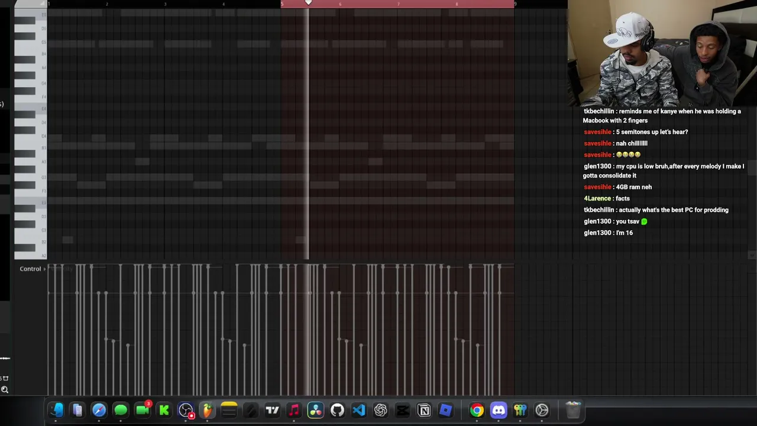Screen dimensions: 757x426
Task: Open CapCut from the dock
Action: coord(402,410)
